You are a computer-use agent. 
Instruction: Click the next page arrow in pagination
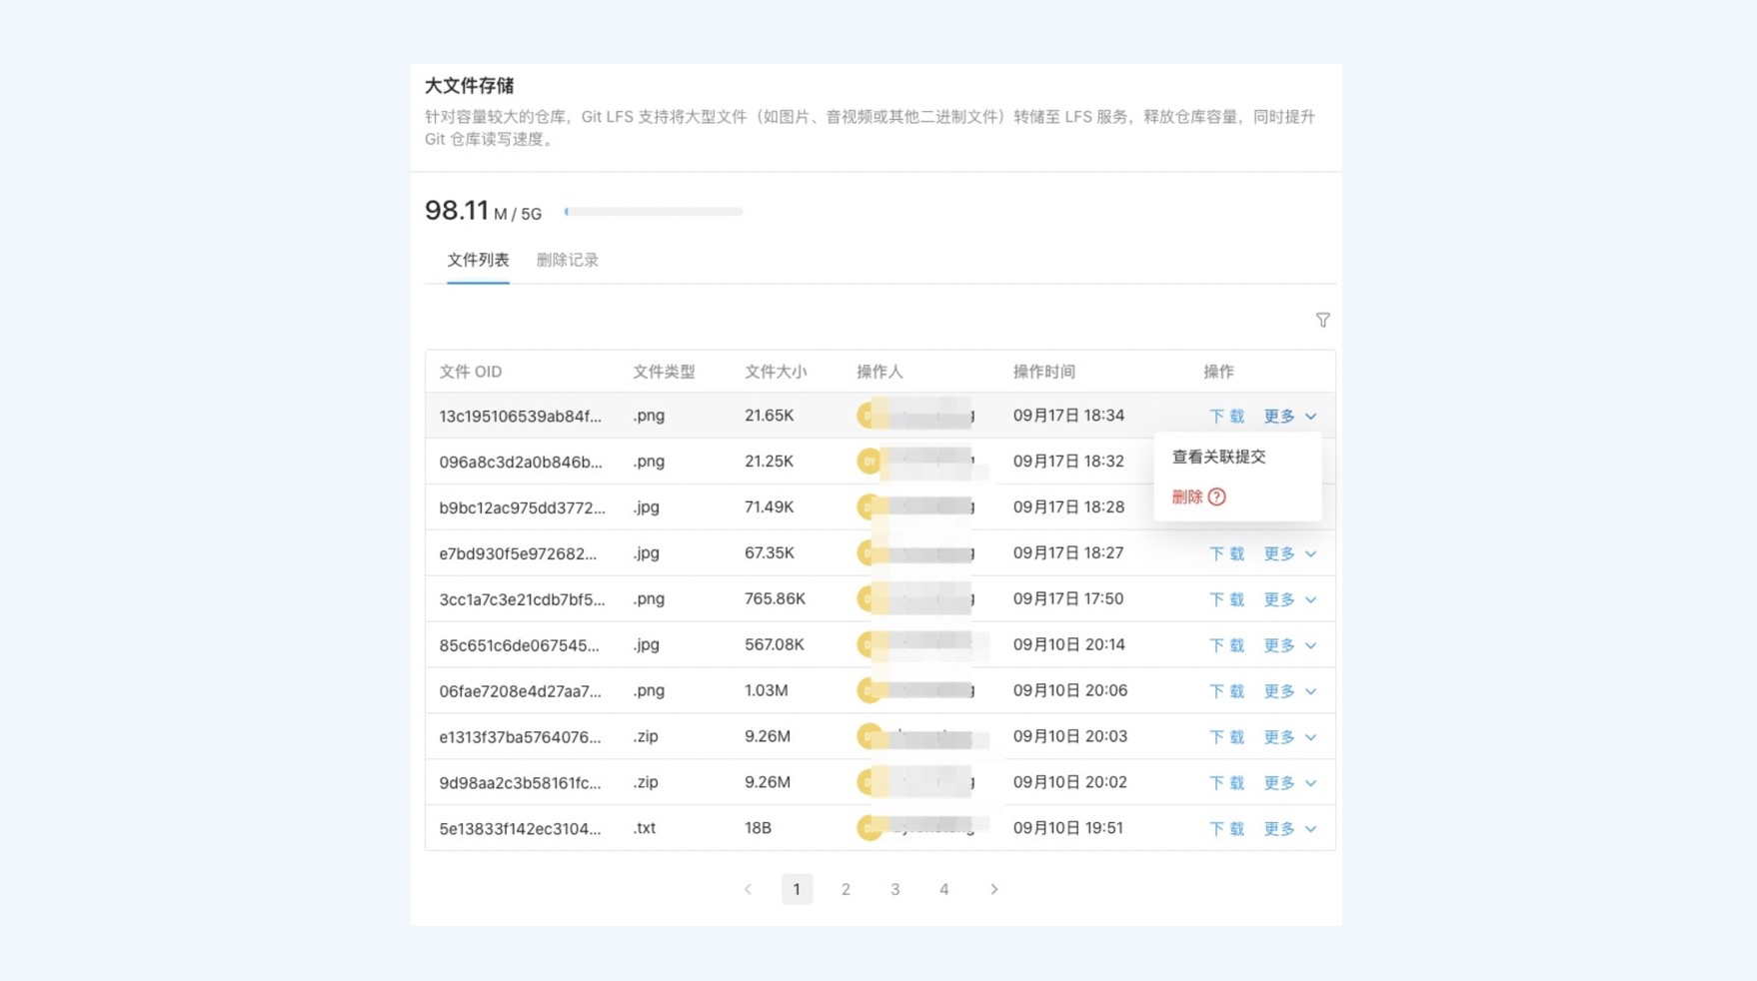pyautogui.click(x=994, y=888)
